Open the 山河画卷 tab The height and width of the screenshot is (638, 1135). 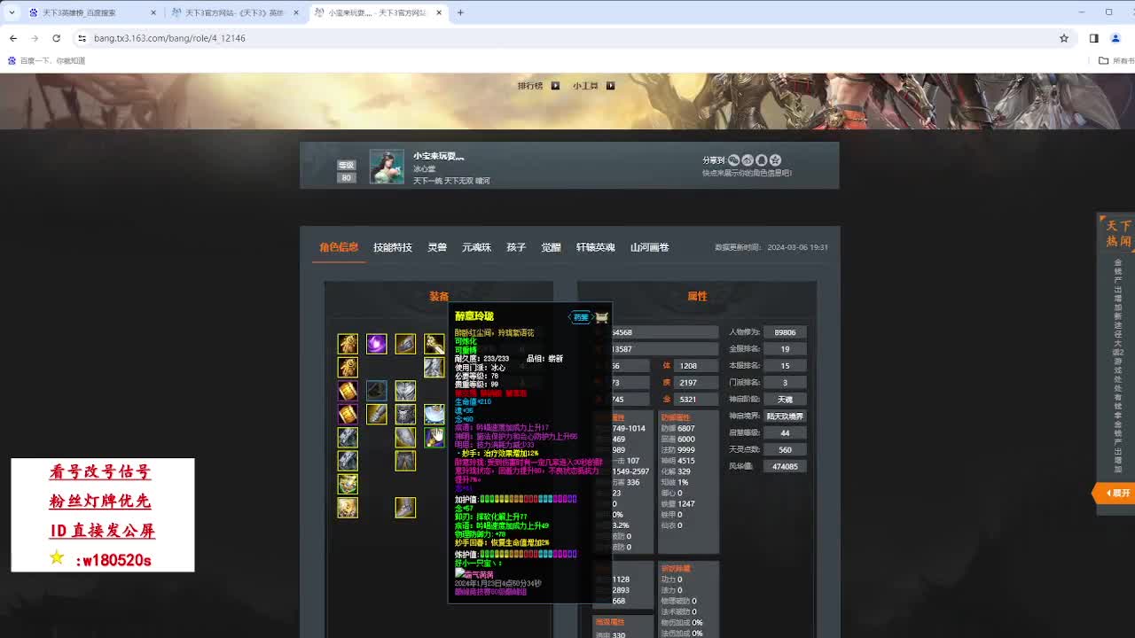(649, 247)
